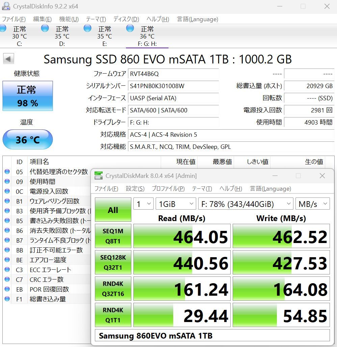Click the CrystalDiskInfo app icon in title bar

(x=6, y=6)
